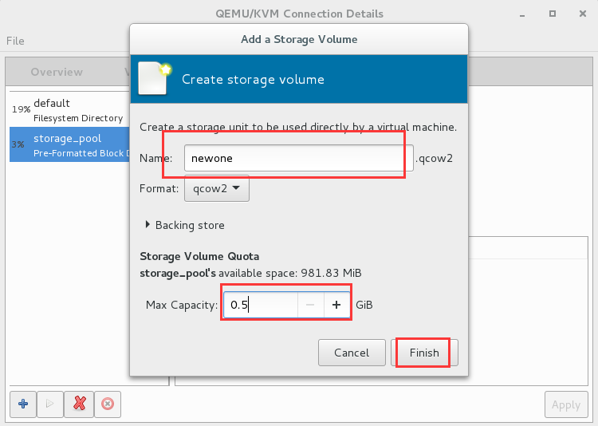
Task: Click the start pool play icon
Action: (x=50, y=404)
